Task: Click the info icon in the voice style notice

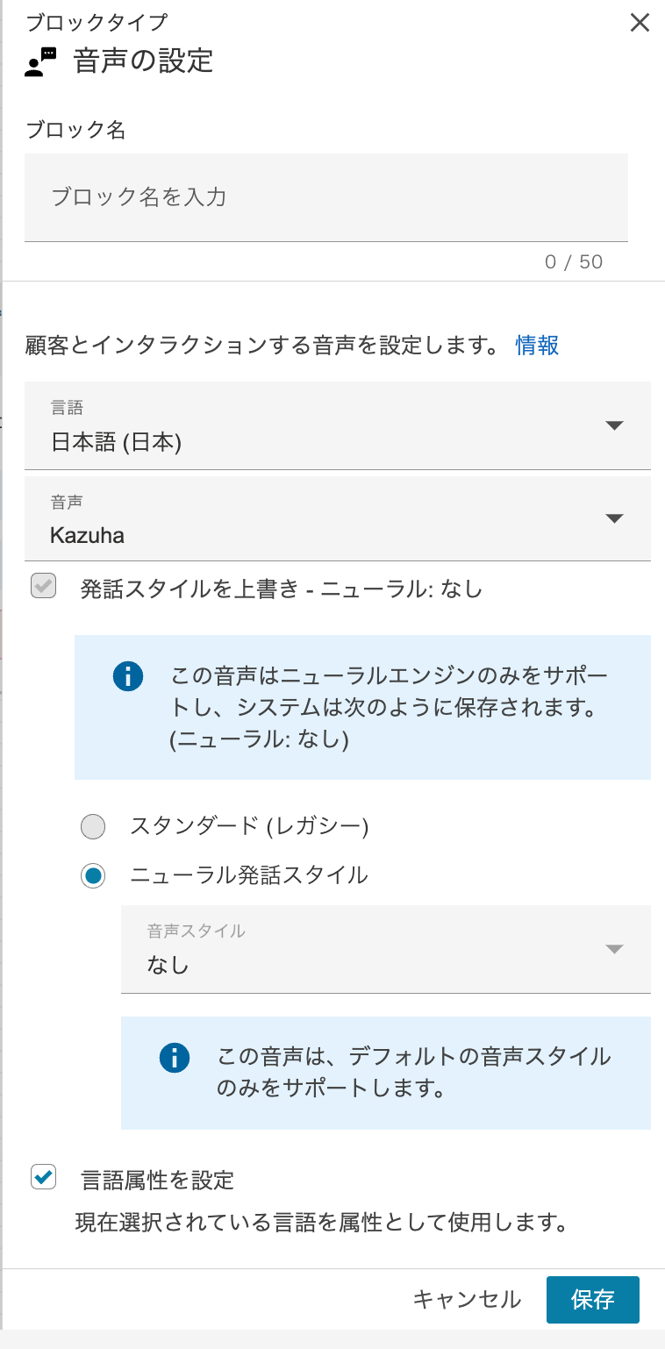Action: [175, 1058]
